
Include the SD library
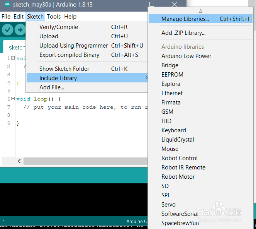200,186
